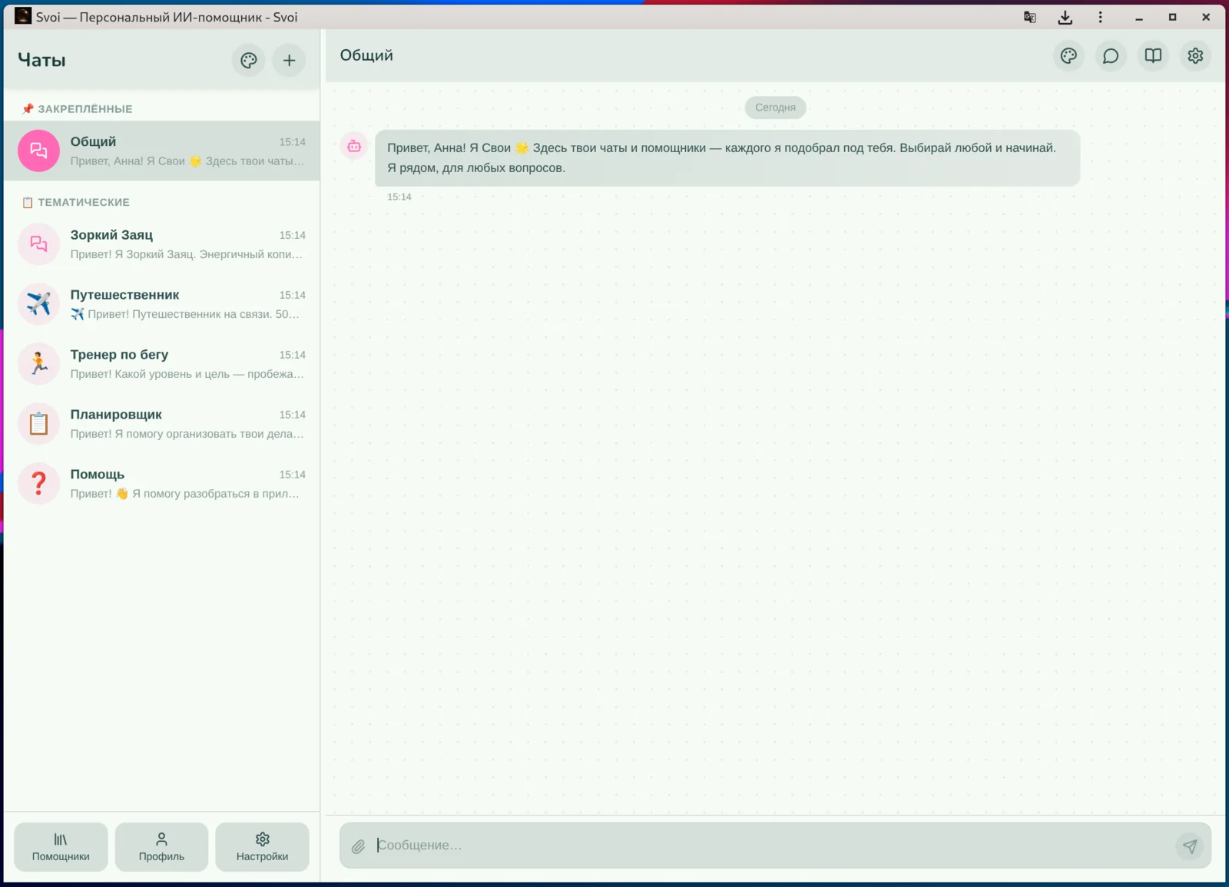Select the Путешественник chat

[161, 304]
